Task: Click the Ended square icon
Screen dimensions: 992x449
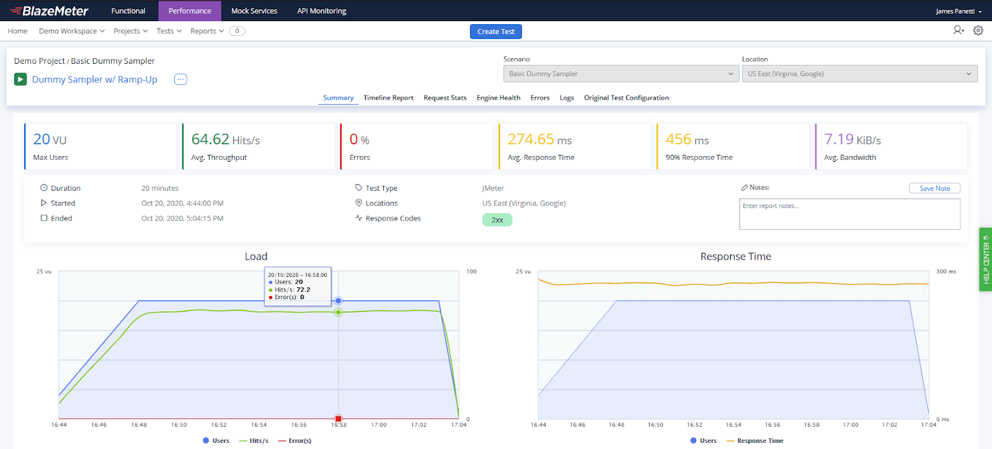Action: click(44, 218)
